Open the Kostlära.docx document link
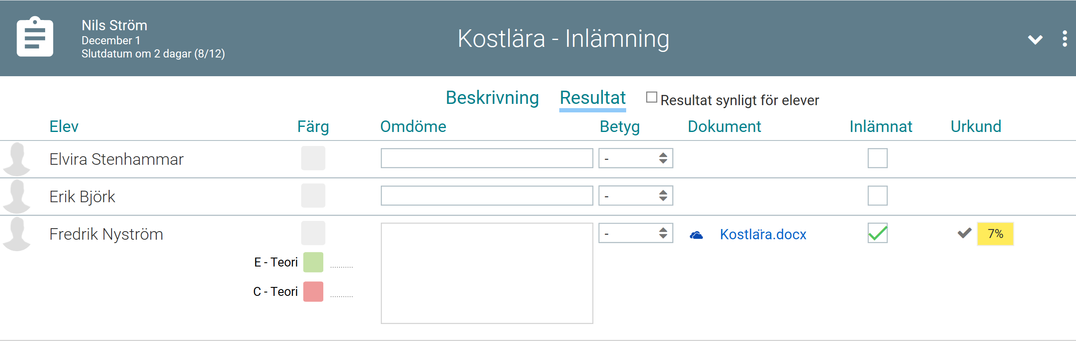Screen dimensions: 1076x341 [763, 235]
